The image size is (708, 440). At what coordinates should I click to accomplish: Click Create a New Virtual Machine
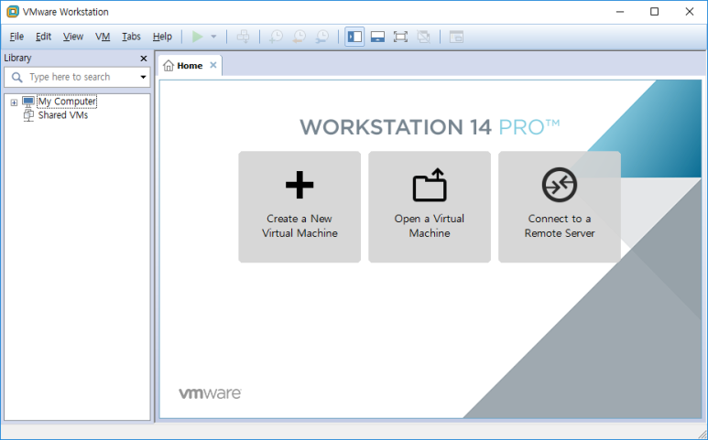300,207
